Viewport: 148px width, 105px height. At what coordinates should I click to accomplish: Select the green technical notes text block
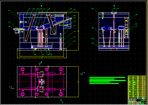[x=107, y=80]
